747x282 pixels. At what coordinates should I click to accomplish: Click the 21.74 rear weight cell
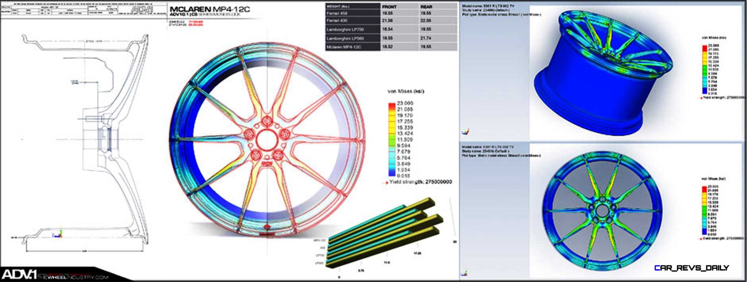426,38
